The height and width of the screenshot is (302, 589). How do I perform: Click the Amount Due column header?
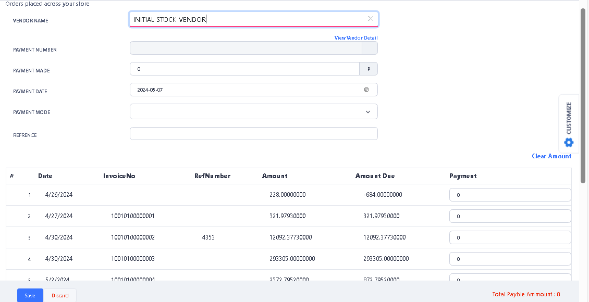coord(375,176)
